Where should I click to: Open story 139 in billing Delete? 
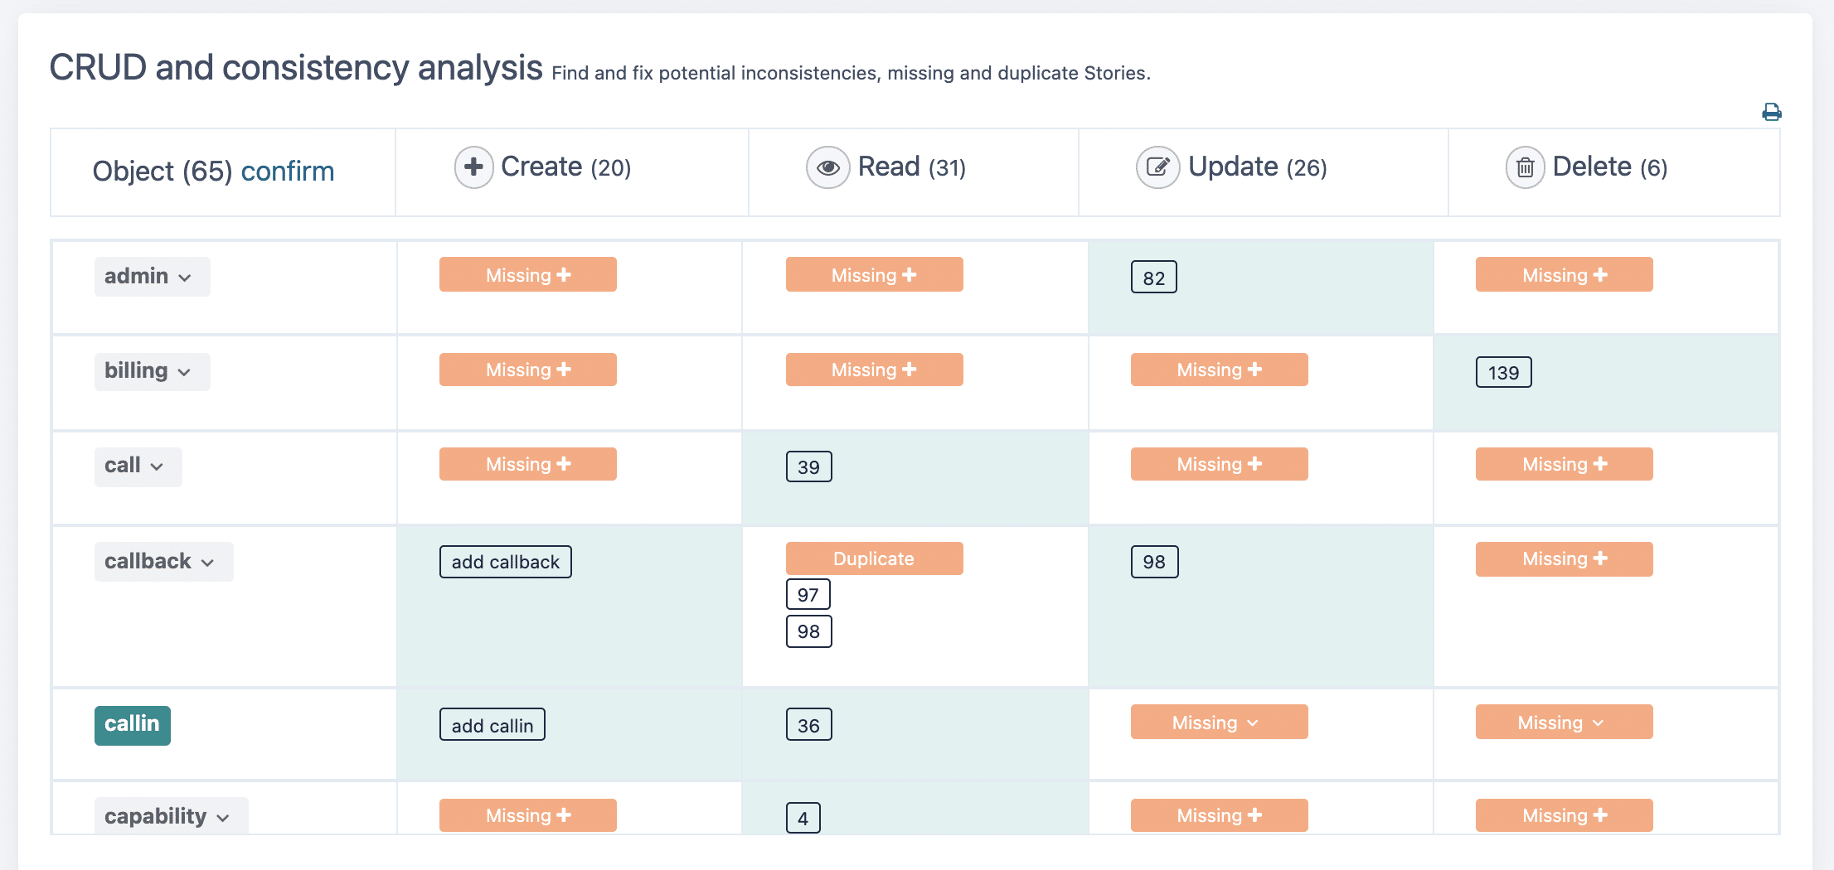coord(1502,373)
